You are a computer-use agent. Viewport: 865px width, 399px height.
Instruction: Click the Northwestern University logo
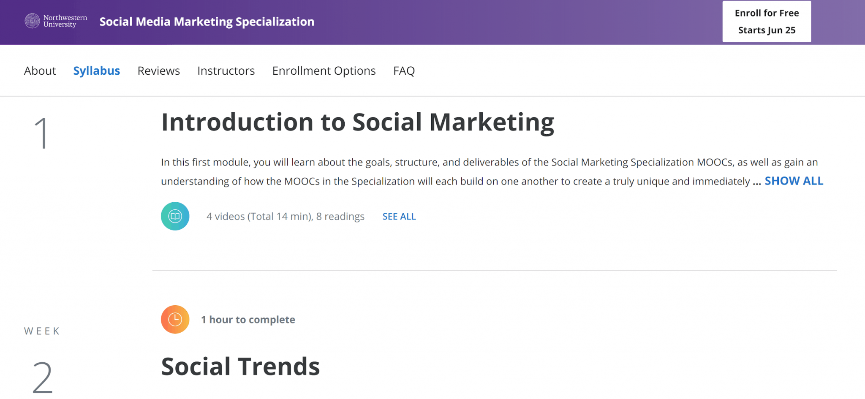[x=56, y=21]
